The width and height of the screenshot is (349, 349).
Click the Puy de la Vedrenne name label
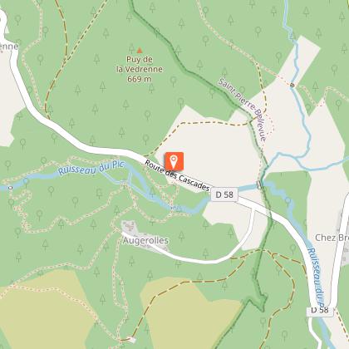coord(140,64)
